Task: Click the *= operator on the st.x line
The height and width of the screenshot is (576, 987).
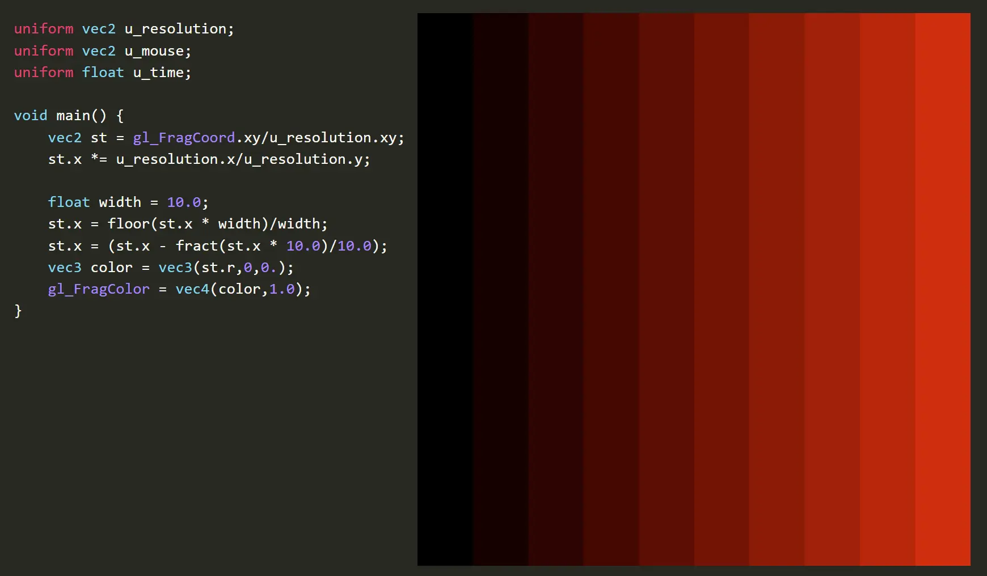Action: (x=99, y=159)
